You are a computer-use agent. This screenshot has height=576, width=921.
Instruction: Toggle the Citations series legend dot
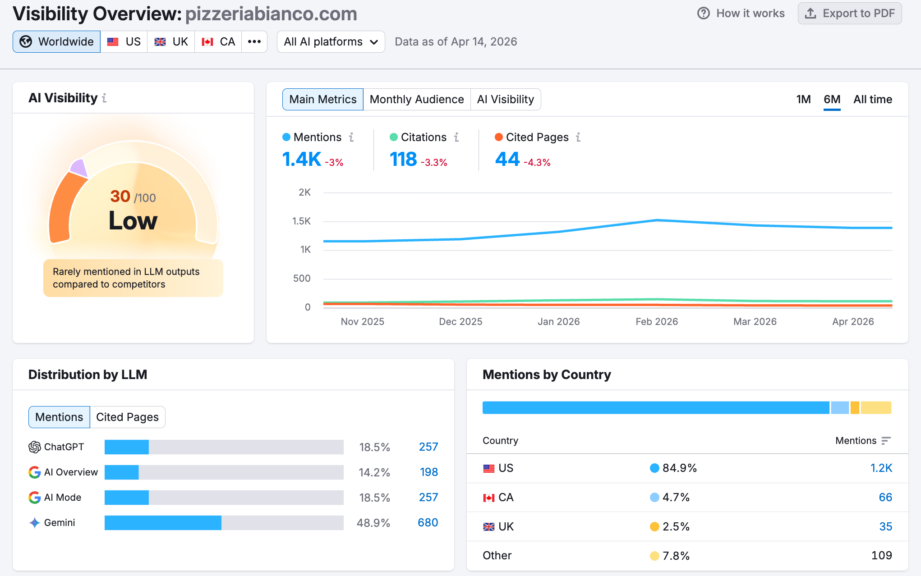click(x=394, y=137)
